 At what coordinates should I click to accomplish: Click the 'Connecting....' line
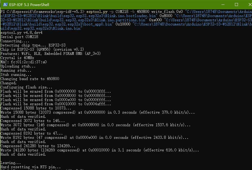pyautogui.click(x=15, y=41)
